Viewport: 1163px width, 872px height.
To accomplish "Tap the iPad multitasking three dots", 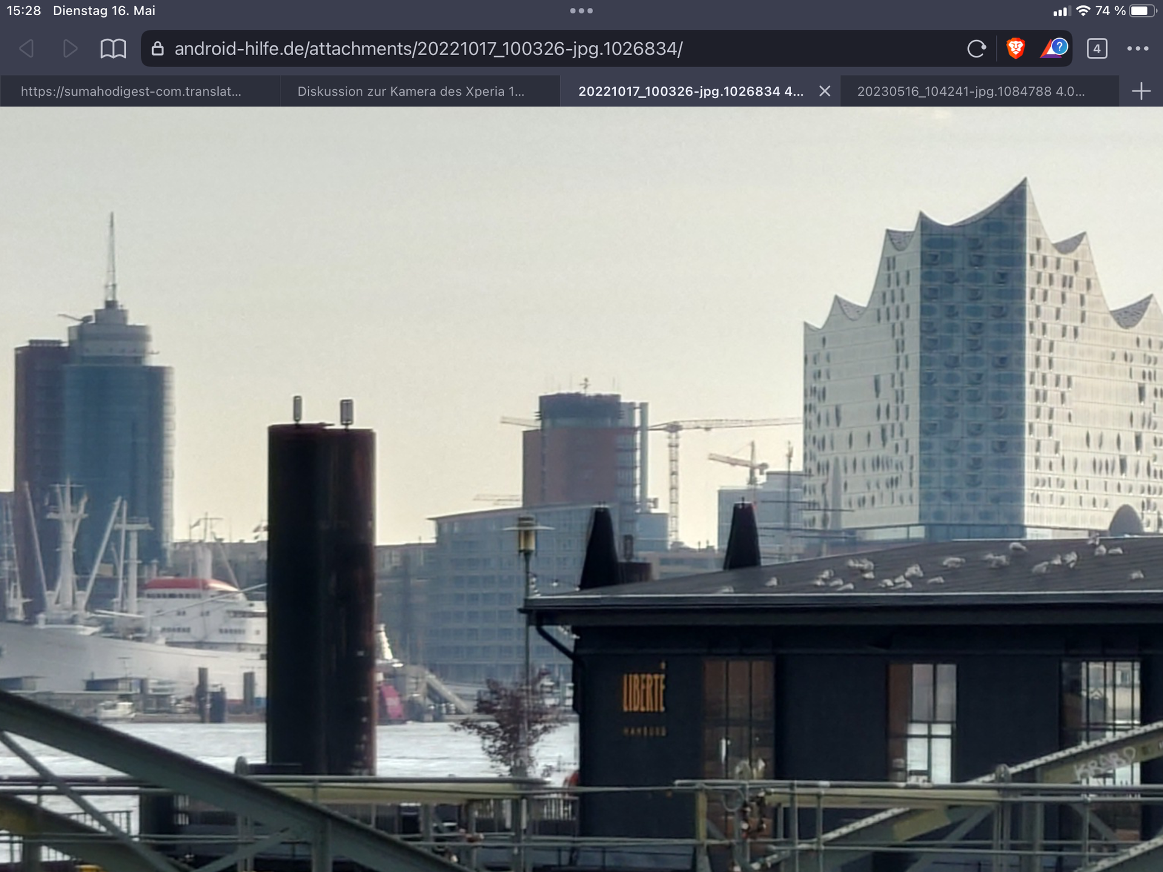I will pyautogui.click(x=581, y=11).
